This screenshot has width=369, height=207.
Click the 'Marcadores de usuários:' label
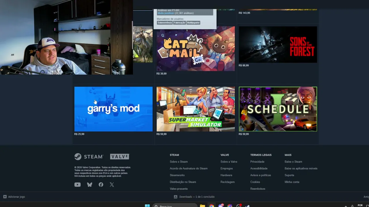click(x=170, y=19)
